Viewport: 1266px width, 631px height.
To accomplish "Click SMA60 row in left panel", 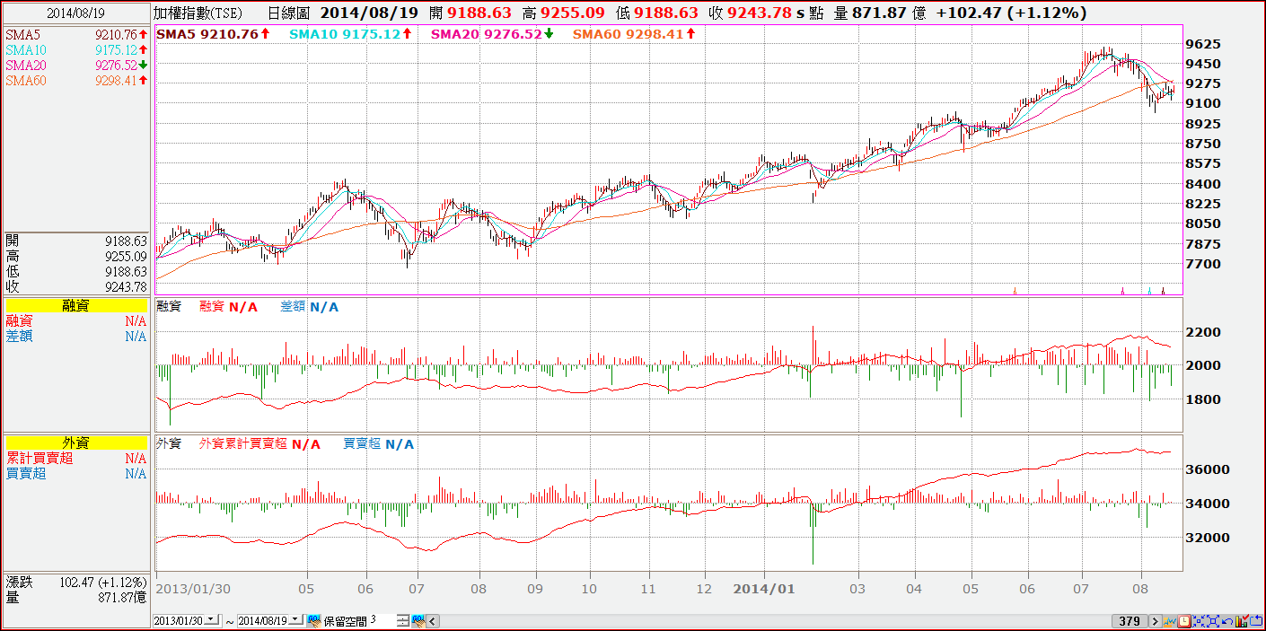I will coord(76,80).
